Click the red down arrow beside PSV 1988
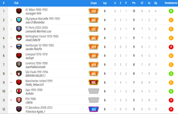Screen dimensions: 178x114 pyautogui.click(x=11, y=100)
